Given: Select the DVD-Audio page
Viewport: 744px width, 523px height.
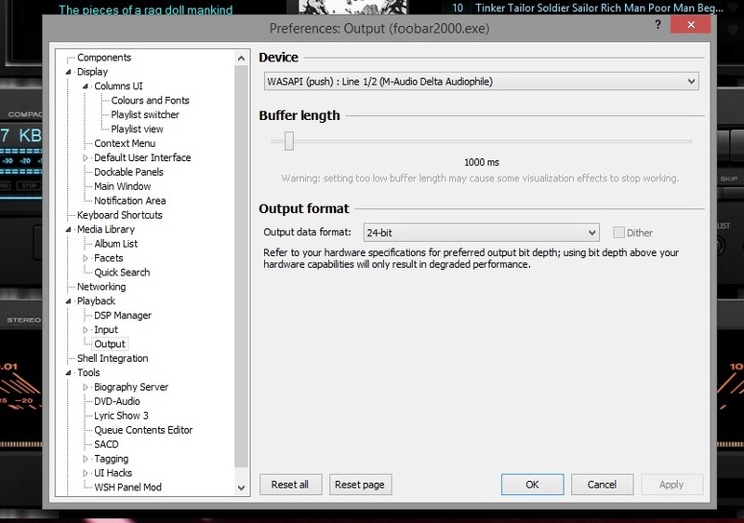Looking at the screenshot, I should click(x=117, y=401).
